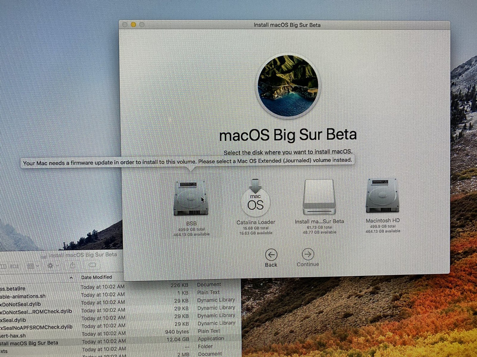Select the xDoNotSeal.dylib file name
477x357 pixels.
(x=21, y=304)
